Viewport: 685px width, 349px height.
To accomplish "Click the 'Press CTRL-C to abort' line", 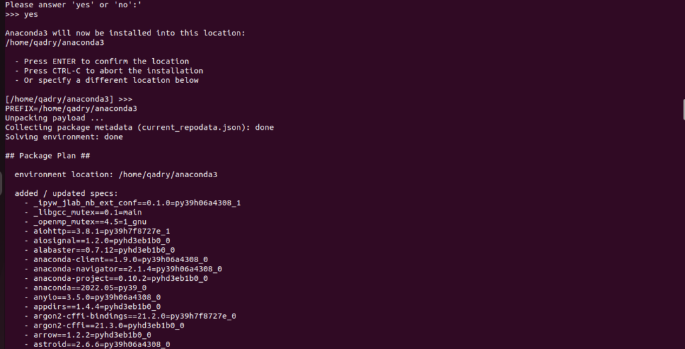I will [x=109, y=71].
